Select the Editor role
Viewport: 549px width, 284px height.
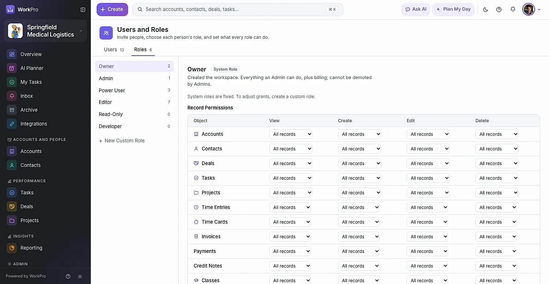click(134, 102)
